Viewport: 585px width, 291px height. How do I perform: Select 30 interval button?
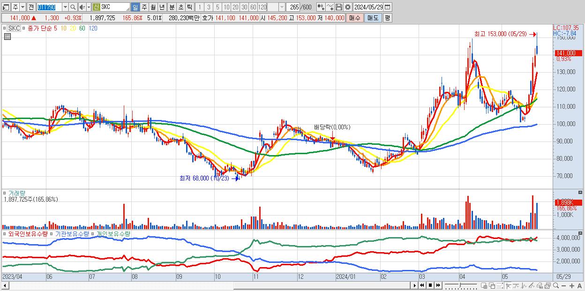pyautogui.click(x=244, y=7)
